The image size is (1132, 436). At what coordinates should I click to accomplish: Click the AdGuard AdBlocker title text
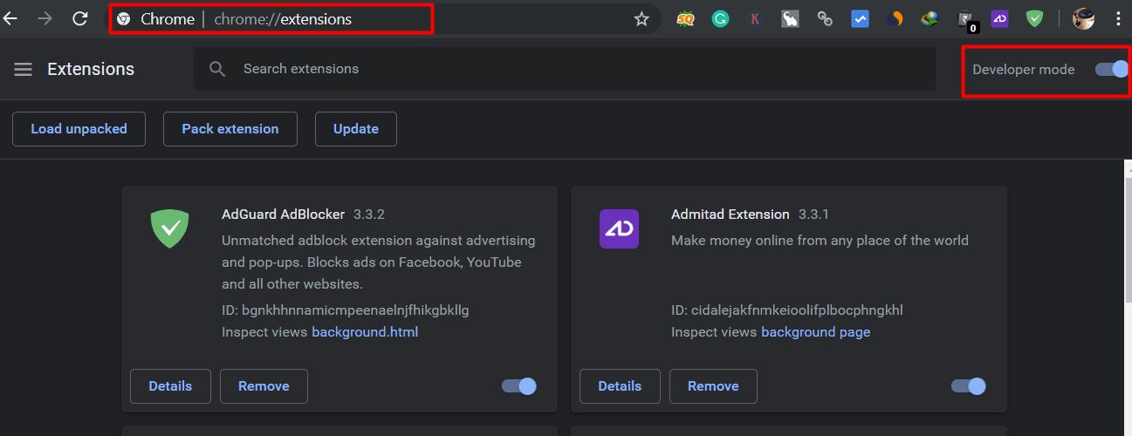pos(284,214)
